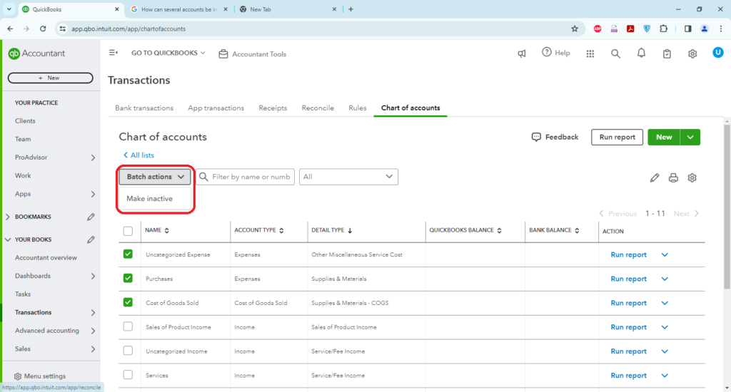Click the Run report button at top

[617, 137]
